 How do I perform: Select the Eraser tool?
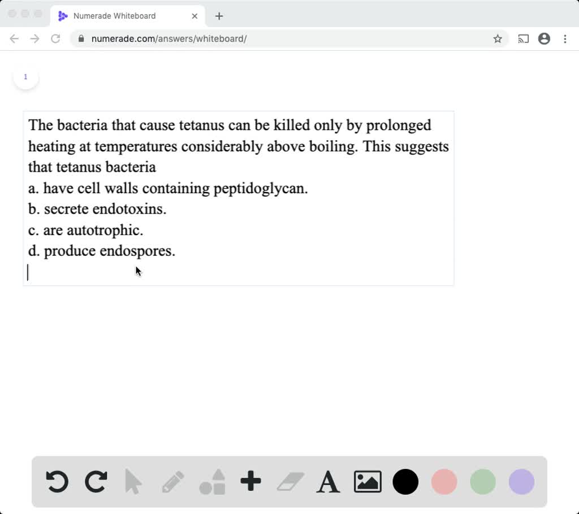pyautogui.click(x=289, y=482)
